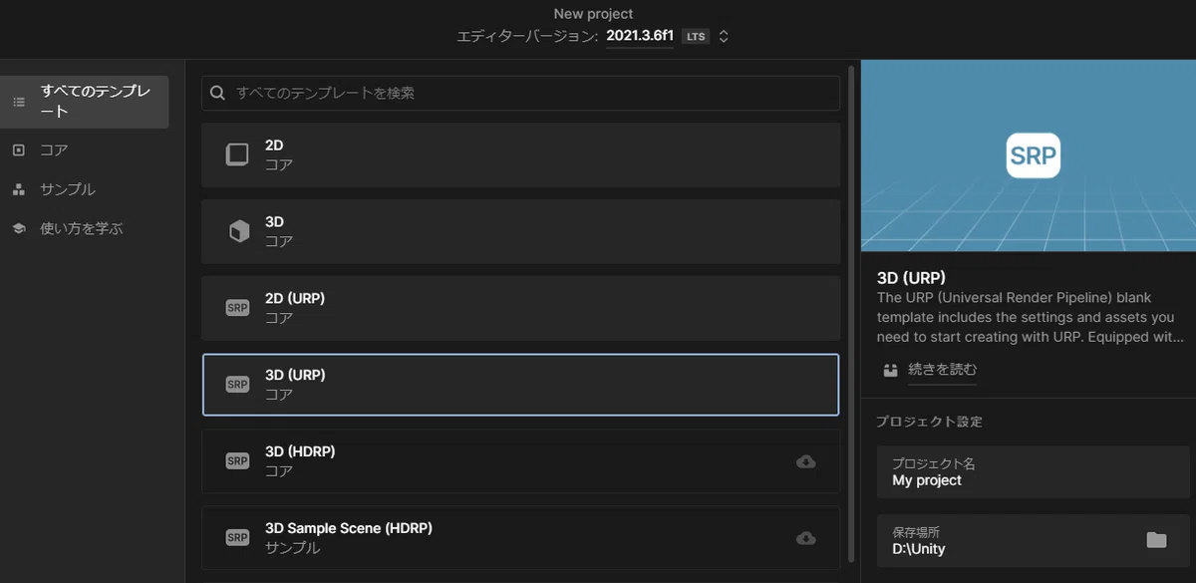Edit the 保存場所 path D:\Unity
1196x583 pixels.
pos(1034,540)
